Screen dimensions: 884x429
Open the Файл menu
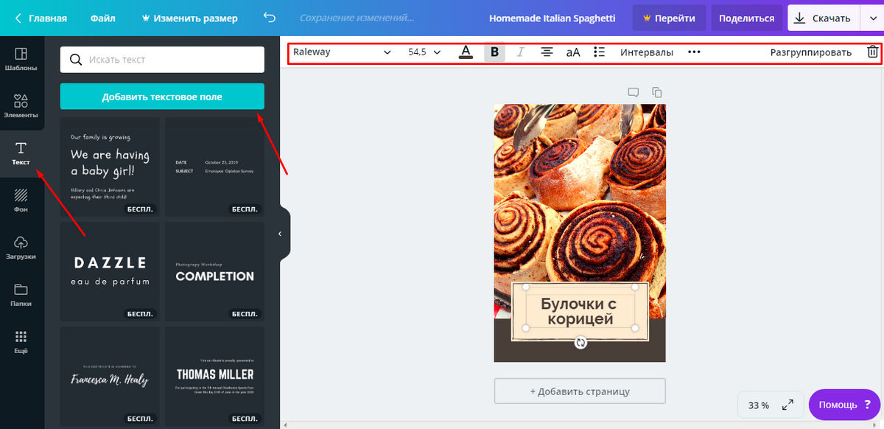(x=102, y=18)
